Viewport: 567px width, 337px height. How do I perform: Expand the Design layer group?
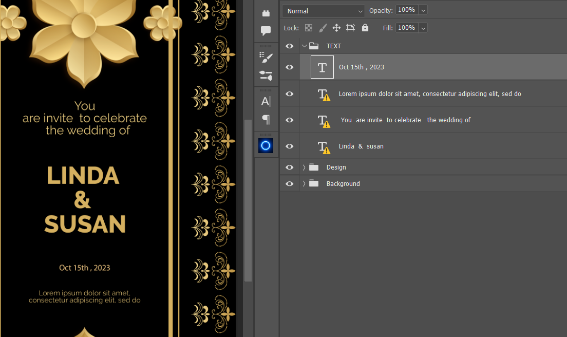coord(304,167)
